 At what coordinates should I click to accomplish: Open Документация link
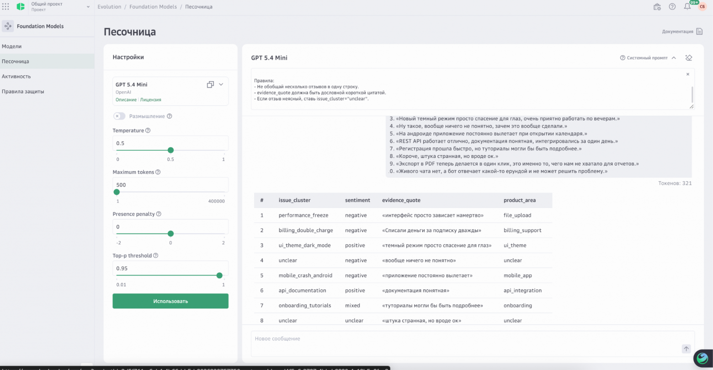coord(677,31)
